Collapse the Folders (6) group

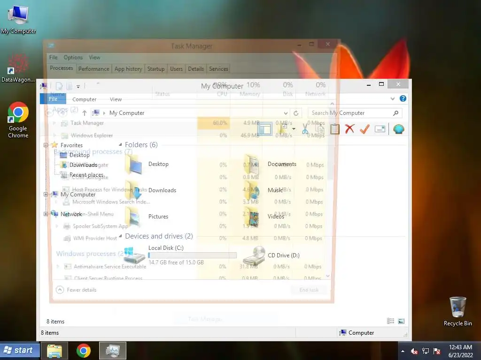click(x=120, y=145)
